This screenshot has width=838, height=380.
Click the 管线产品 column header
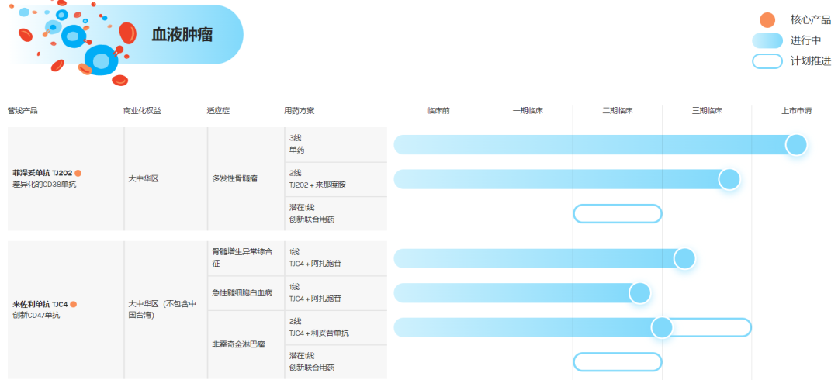[x=23, y=111]
